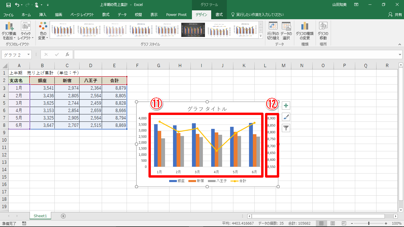Open the Format (書式) tab
Image resolution: width=404 pixels, height=227 pixels.
pos(219,14)
